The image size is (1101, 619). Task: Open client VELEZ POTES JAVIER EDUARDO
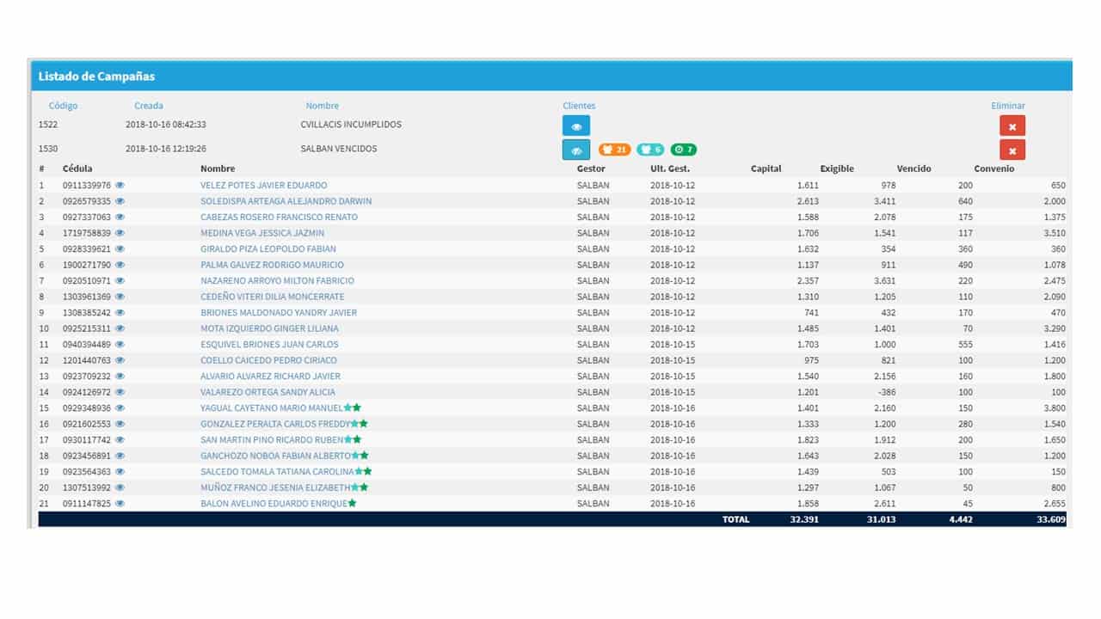click(x=264, y=186)
